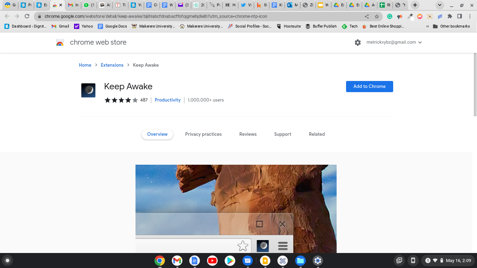Open the Buffer Publish bookmark

321,26
